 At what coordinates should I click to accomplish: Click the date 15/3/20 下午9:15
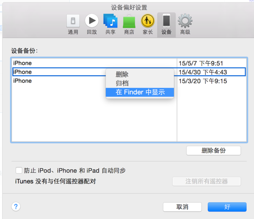[x=203, y=81]
